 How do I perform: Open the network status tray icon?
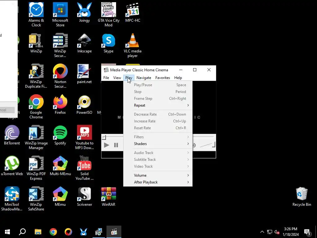point(270,232)
